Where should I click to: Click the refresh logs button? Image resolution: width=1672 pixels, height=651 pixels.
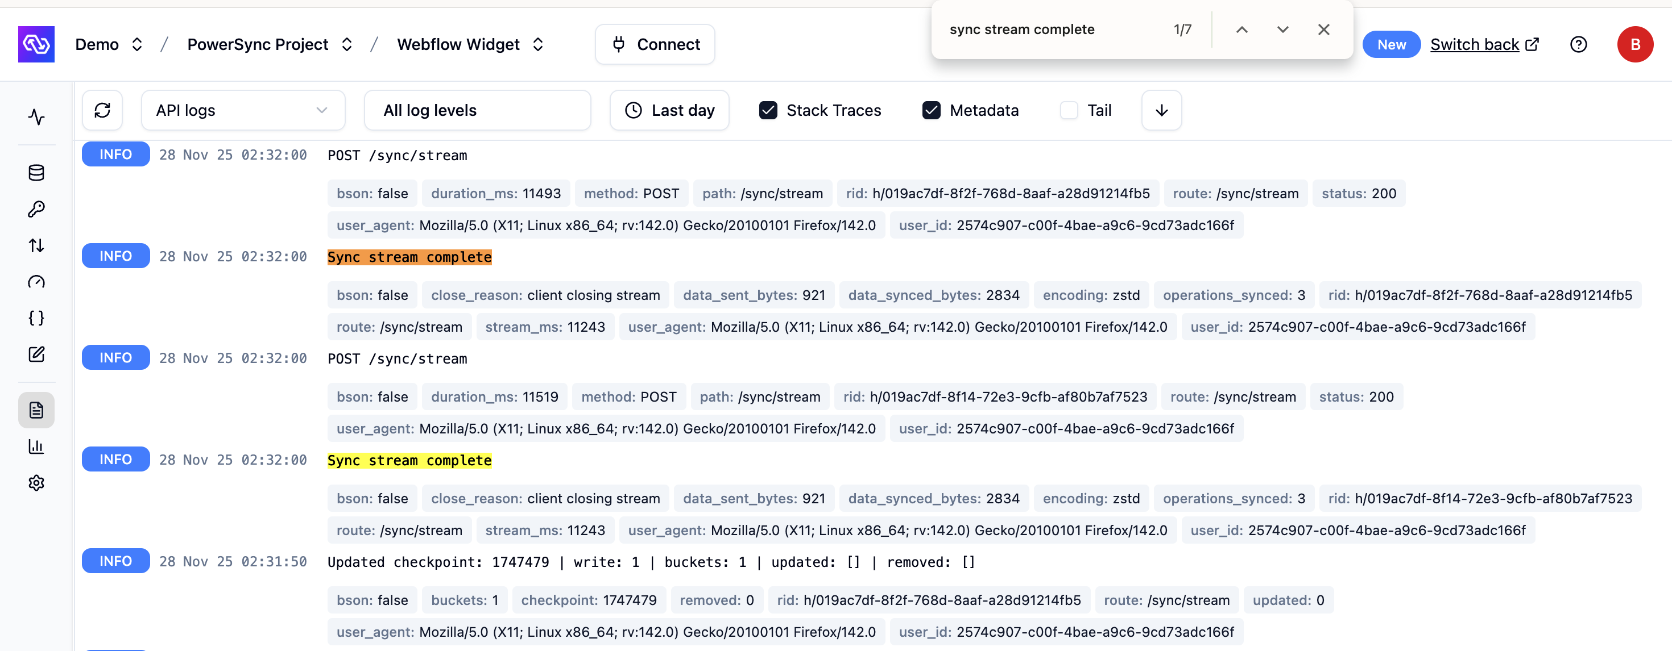pos(102,110)
